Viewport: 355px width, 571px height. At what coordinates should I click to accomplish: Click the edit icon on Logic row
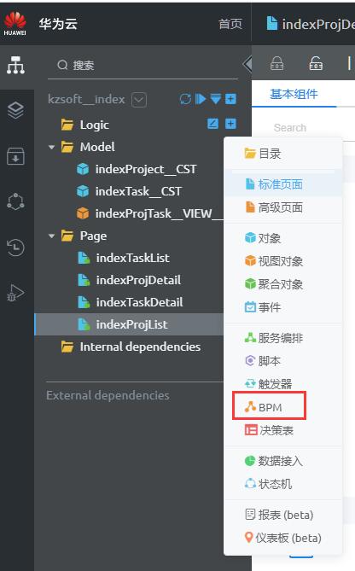click(213, 124)
